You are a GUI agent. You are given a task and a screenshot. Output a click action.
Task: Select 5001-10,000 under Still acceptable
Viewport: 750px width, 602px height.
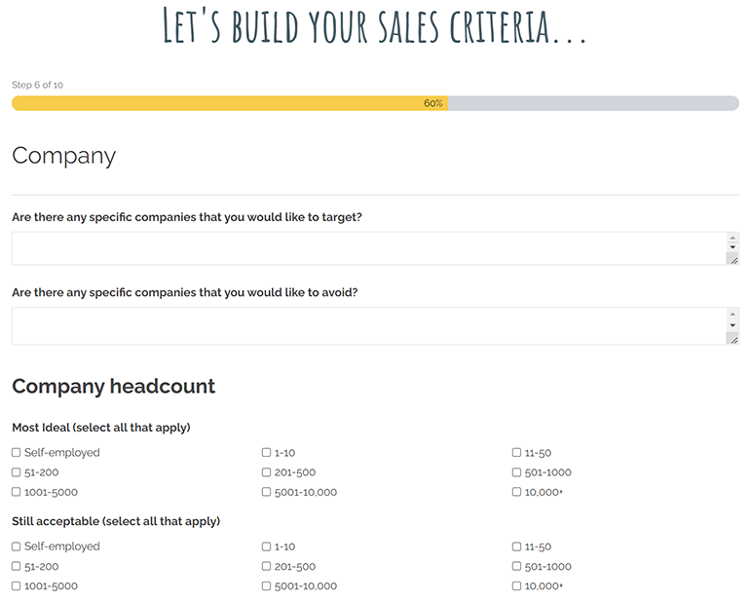coord(267,585)
